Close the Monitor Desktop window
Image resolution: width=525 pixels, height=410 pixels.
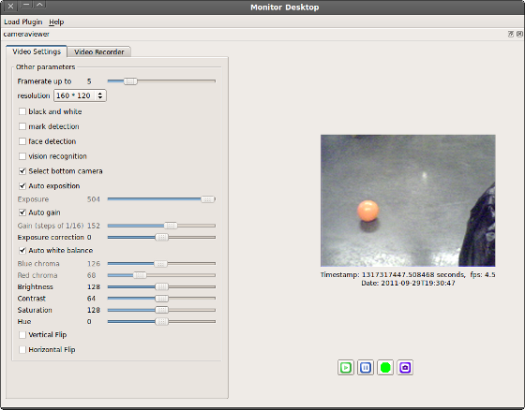tap(10, 6)
